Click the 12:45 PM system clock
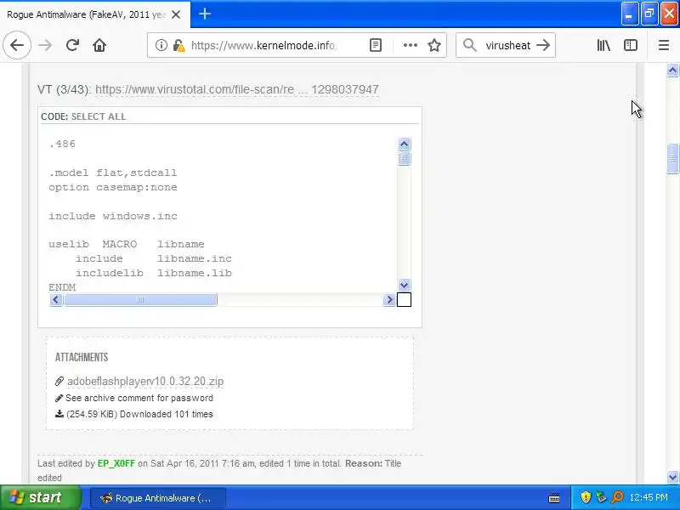The height and width of the screenshot is (510, 680). (x=649, y=497)
